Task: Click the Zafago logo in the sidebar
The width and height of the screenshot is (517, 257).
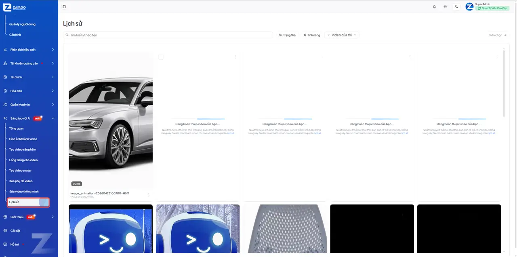Action: [x=15, y=7]
